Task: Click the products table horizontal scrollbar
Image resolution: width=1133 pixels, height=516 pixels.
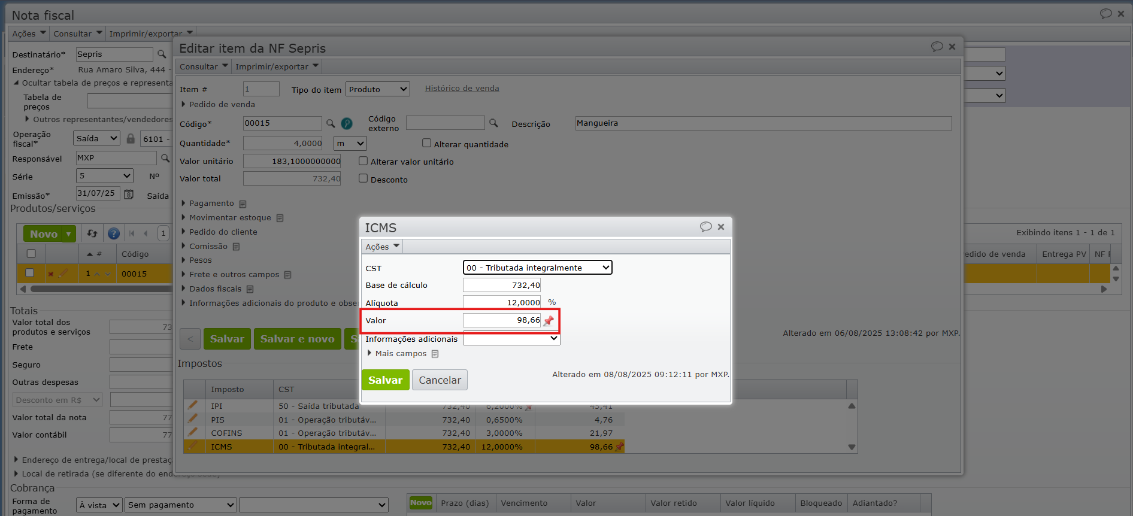Action: [101, 289]
